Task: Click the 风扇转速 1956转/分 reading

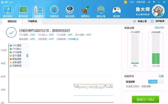Action: pos(67,39)
